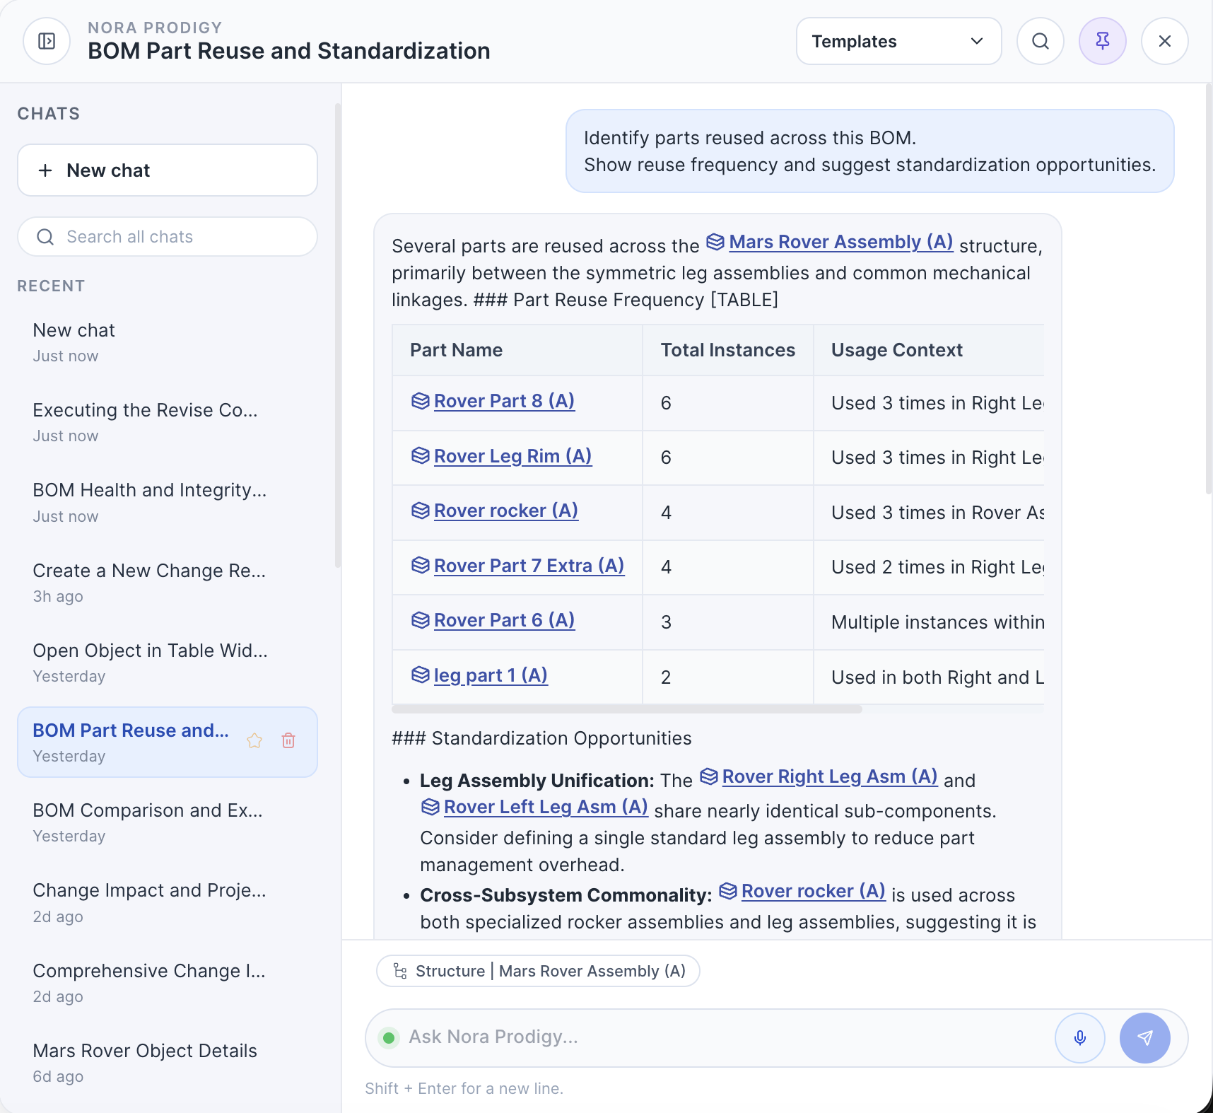The height and width of the screenshot is (1113, 1213).
Task: Select the Mars Rover Object Details chat
Action: coord(145,1062)
